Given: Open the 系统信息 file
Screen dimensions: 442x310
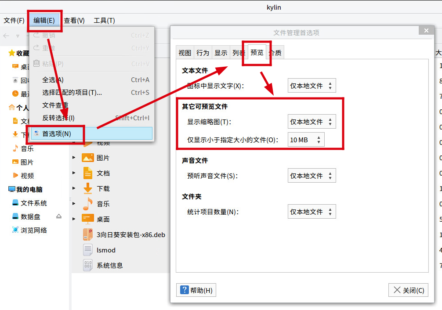Looking at the screenshot, I should click(x=110, y=265).
